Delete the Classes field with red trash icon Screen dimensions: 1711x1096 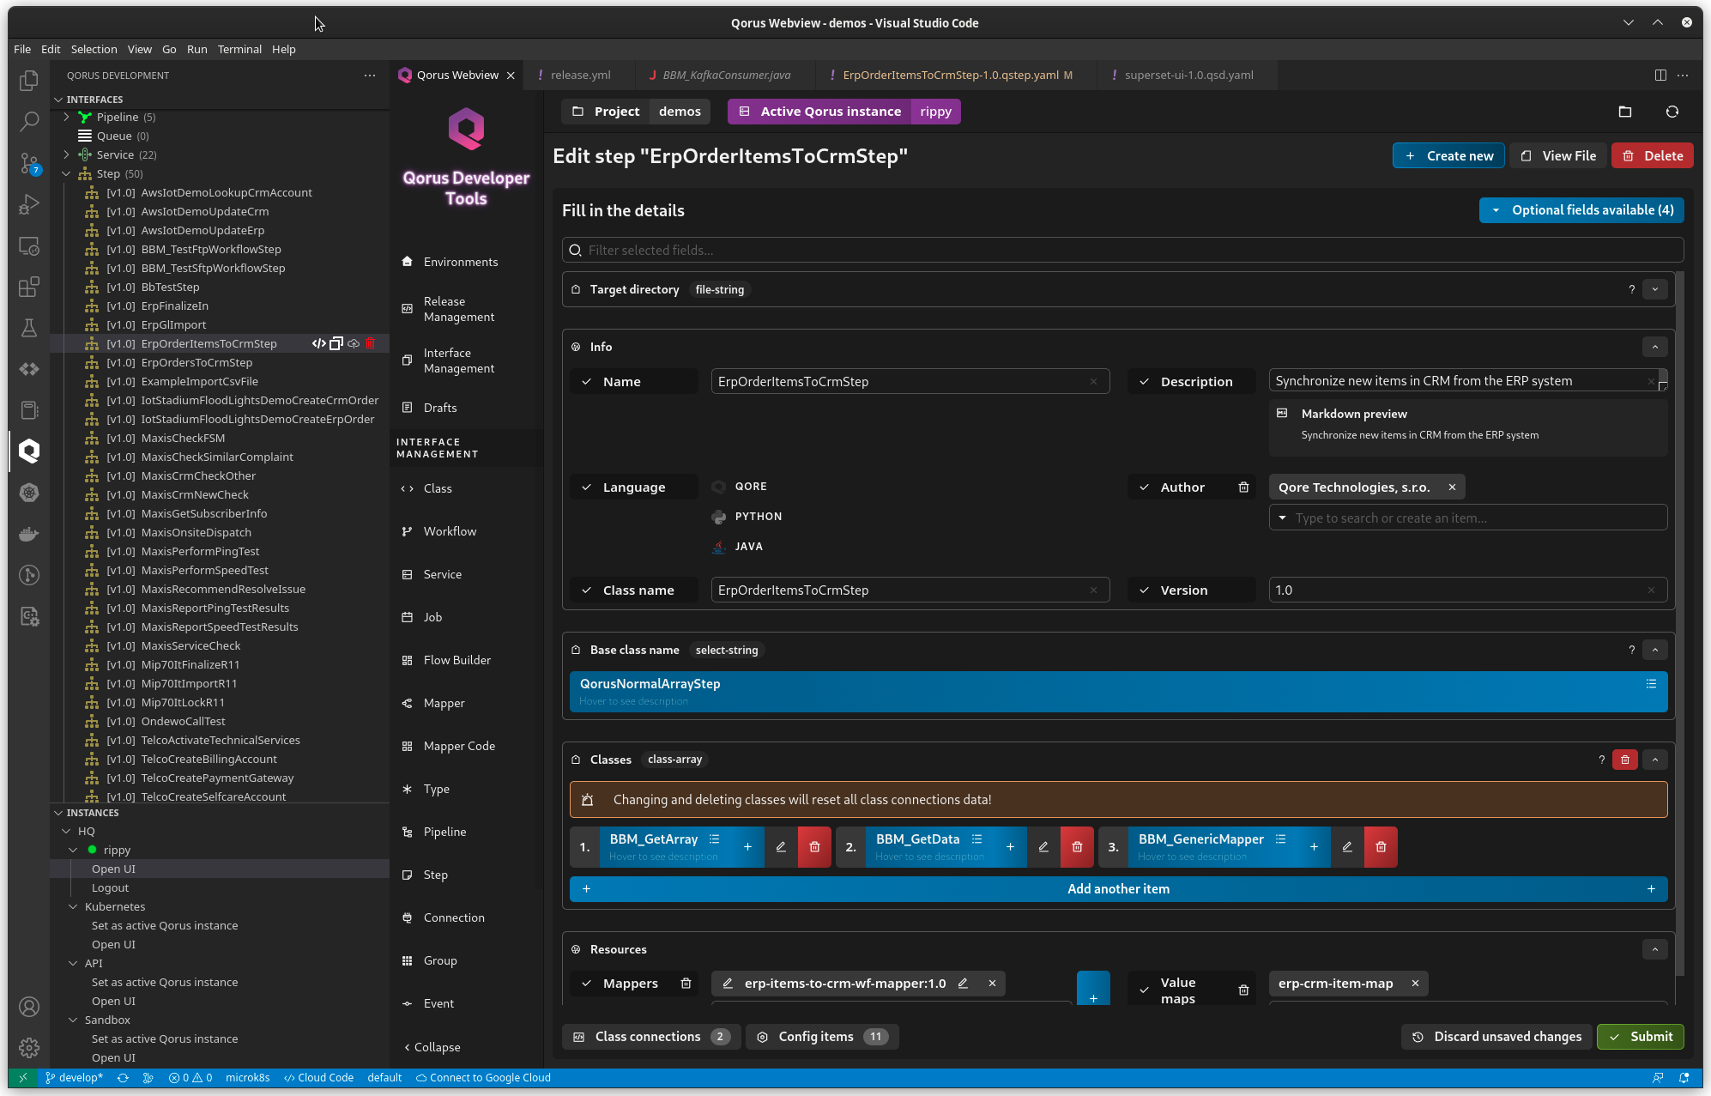pos(1625,760)
